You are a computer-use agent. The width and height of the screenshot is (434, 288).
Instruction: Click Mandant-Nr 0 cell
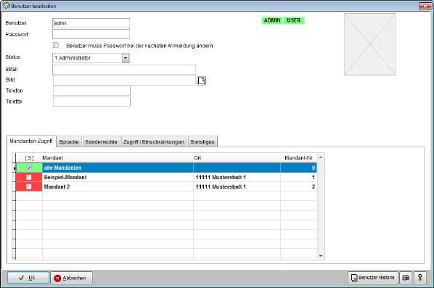[x=298, y=168]
